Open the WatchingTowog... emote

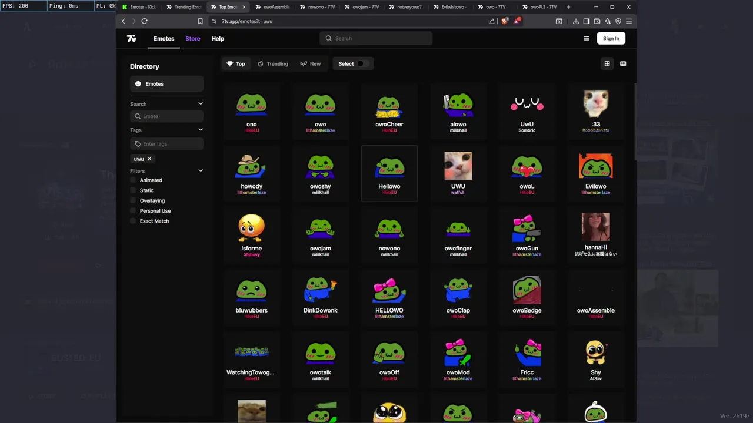point(251,360)
